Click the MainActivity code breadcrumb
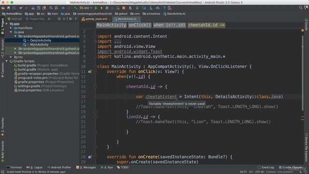This screenshot has width=309, height=174. point(111,25)
